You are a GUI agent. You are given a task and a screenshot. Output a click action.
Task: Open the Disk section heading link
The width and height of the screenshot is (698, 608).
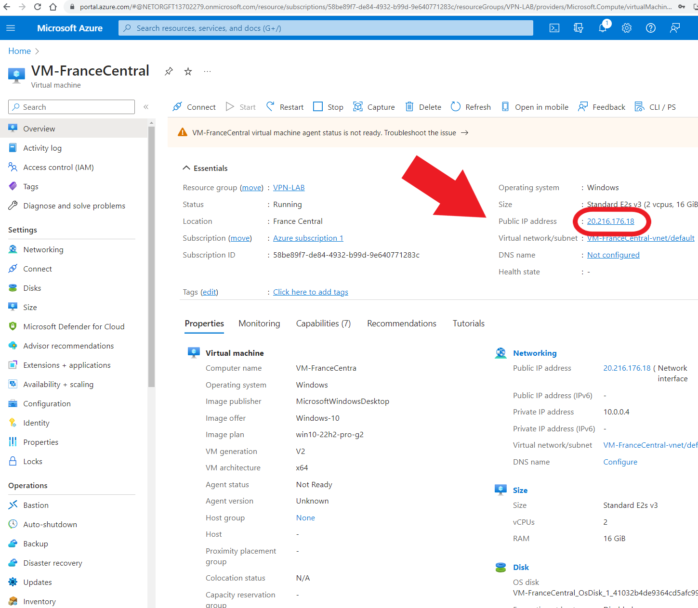click(521, 567)
